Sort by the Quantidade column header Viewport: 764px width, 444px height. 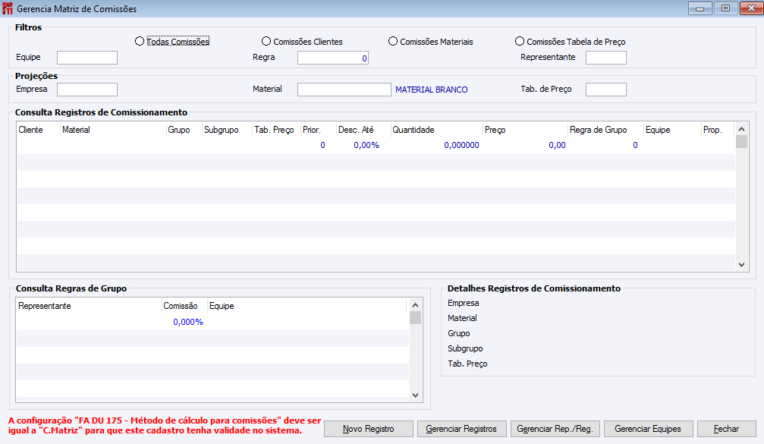click(x=435, y=130)
